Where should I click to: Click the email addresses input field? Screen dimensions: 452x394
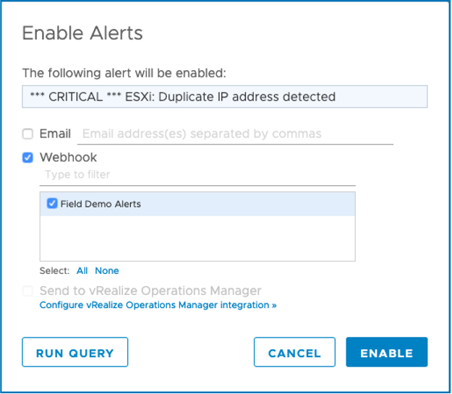coord(235,134)
